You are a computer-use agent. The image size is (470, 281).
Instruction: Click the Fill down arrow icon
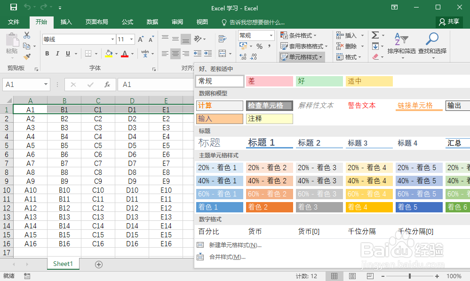tap(375, 46)
